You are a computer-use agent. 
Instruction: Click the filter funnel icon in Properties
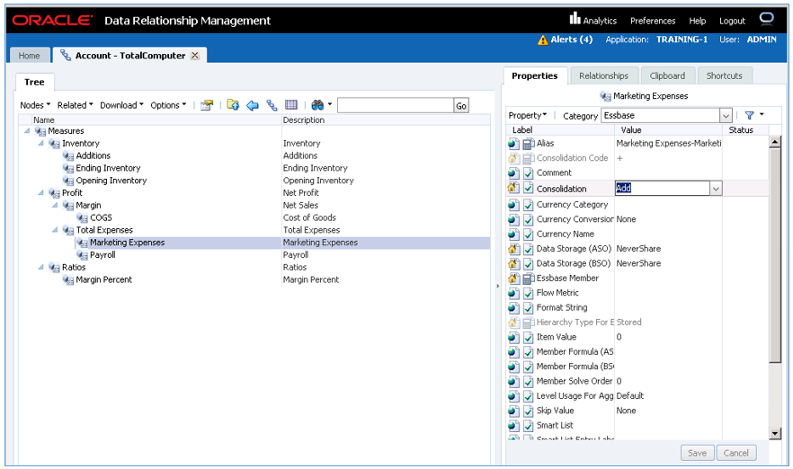tap(750, 116)
